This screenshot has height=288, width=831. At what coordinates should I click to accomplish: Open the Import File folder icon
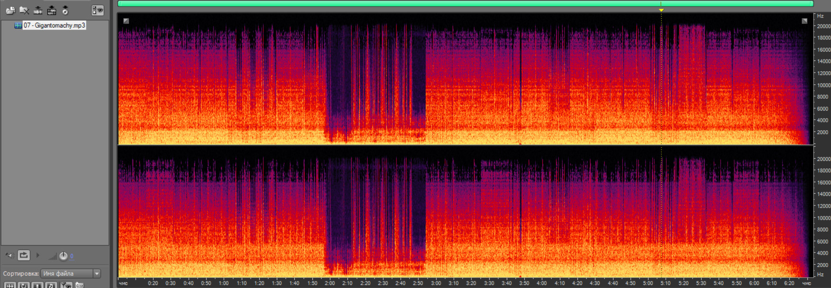[x=11, y=10]
